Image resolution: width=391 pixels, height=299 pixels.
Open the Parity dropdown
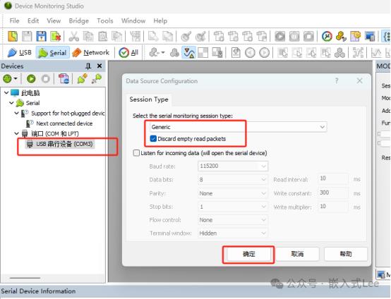click(233, 193)
